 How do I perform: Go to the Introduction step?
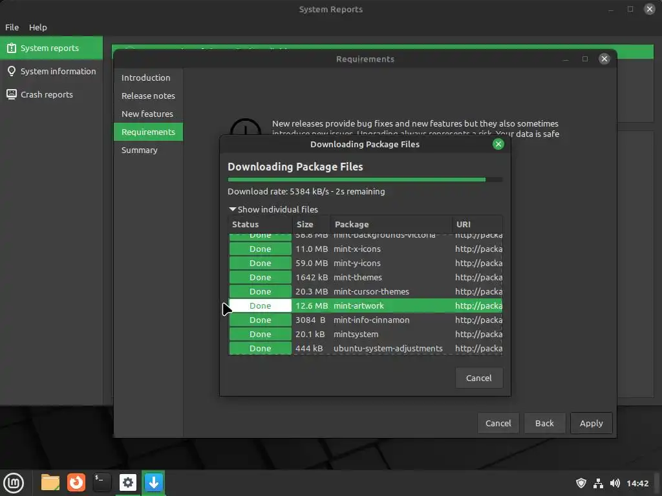tap(148, 77)
